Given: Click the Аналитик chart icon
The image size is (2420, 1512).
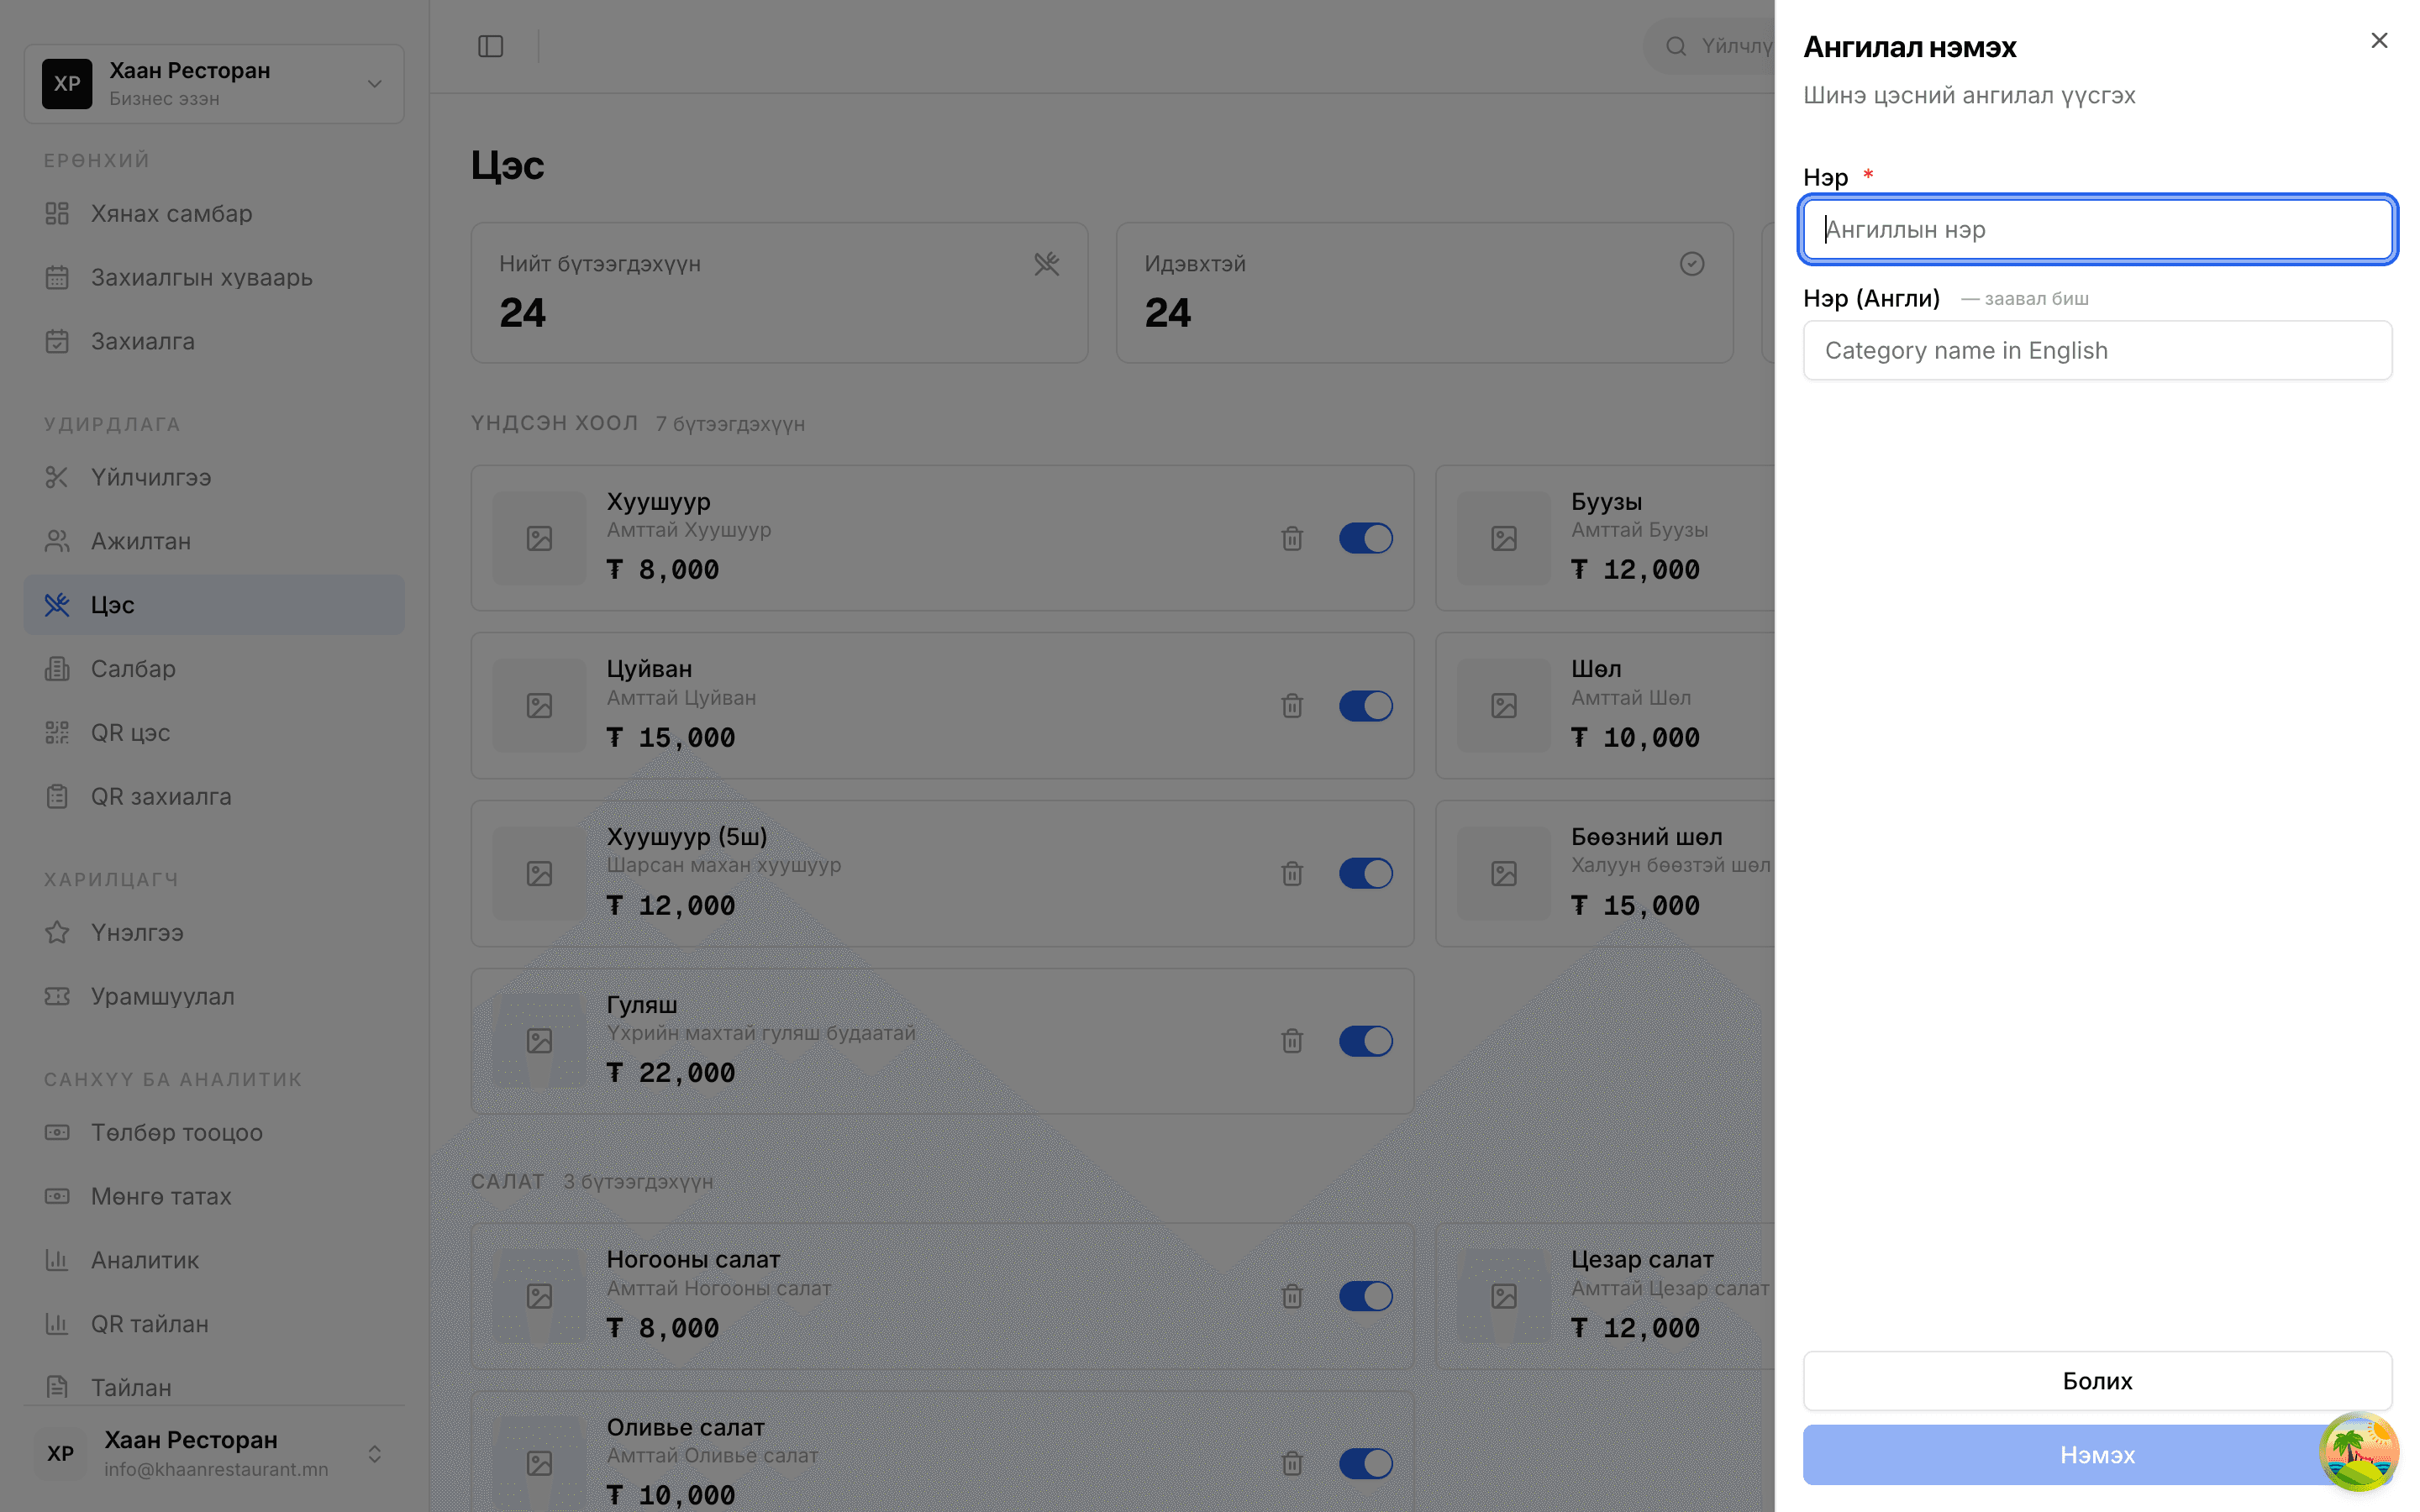Looking at the screenshot, I should tap(57, 1260).
